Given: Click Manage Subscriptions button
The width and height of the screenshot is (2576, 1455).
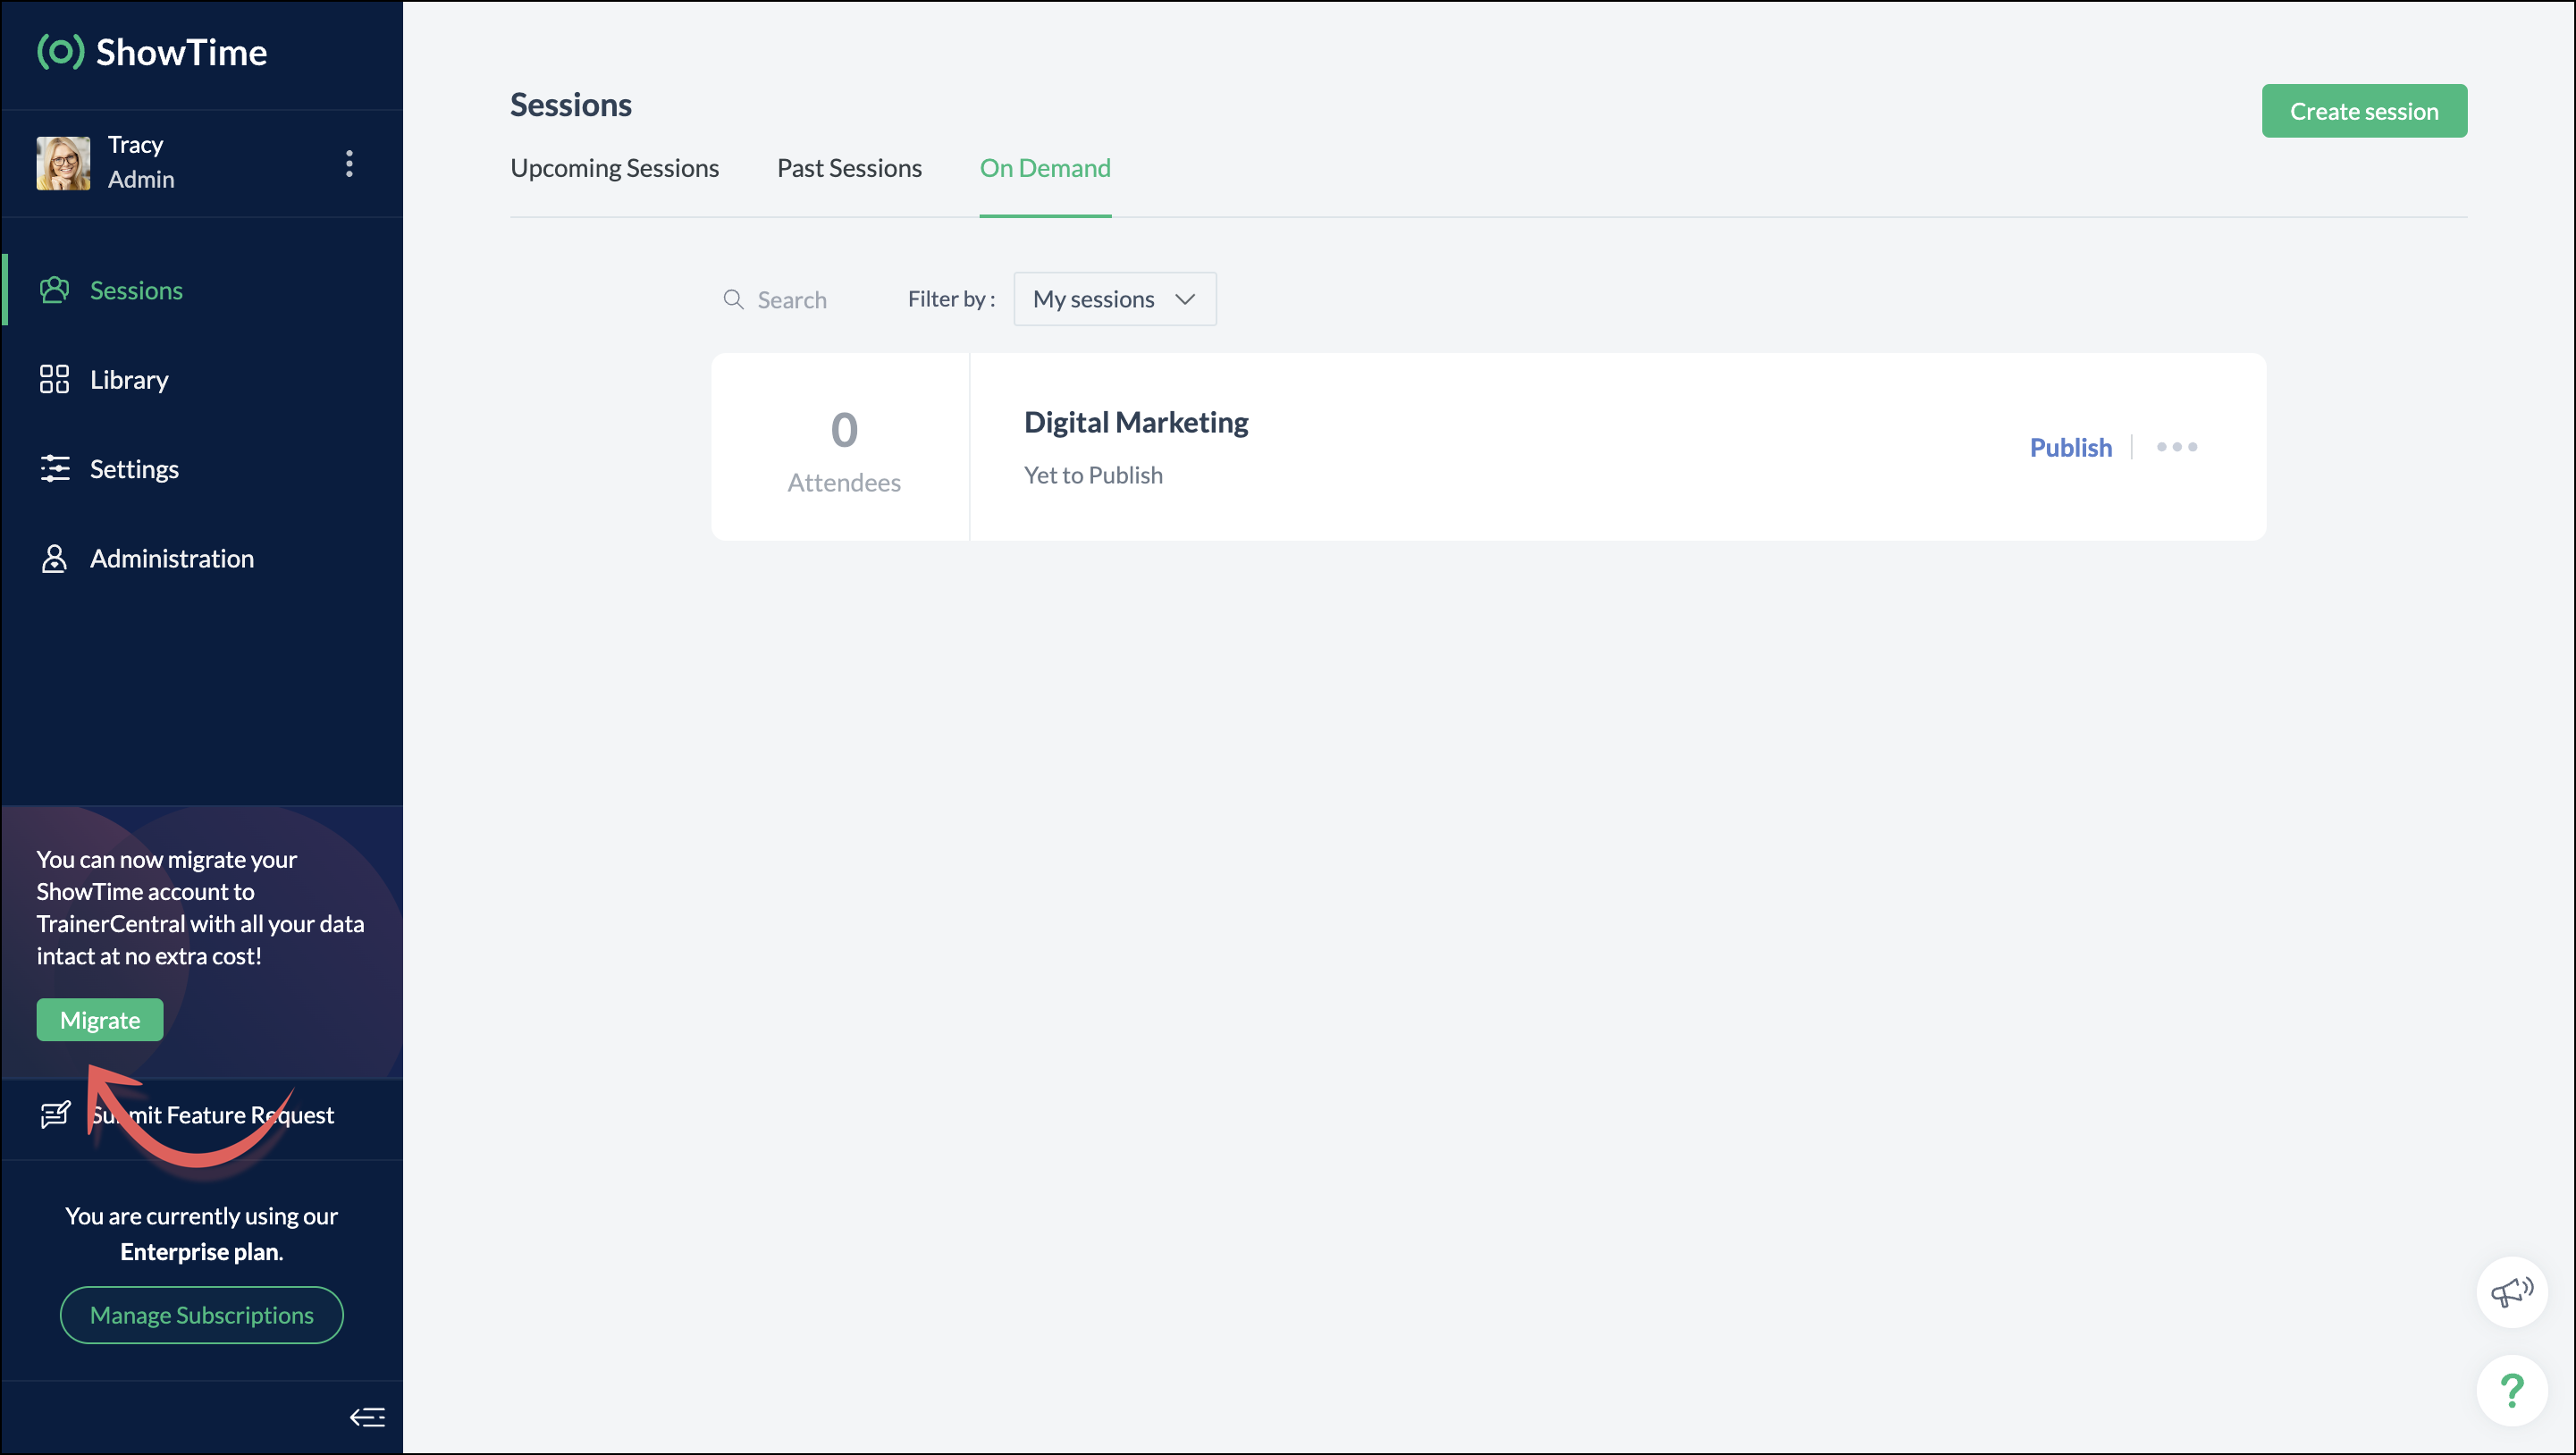Looking at the screenshot, I should point(202,1315).
